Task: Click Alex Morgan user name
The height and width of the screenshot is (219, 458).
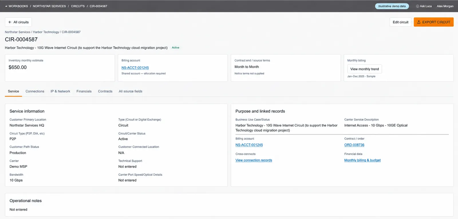Action: (x=445, y=6)
